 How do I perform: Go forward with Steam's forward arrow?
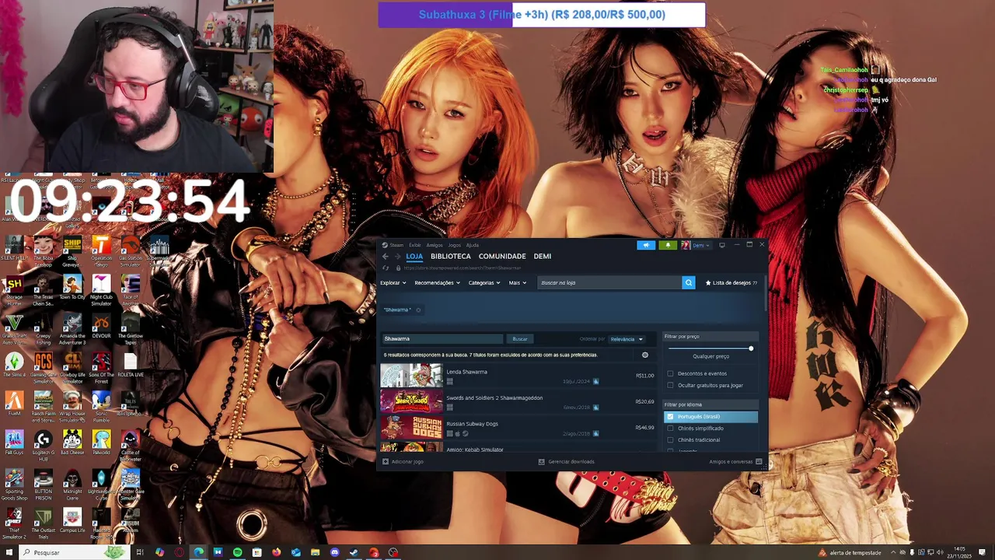click(x=397, y=257)
